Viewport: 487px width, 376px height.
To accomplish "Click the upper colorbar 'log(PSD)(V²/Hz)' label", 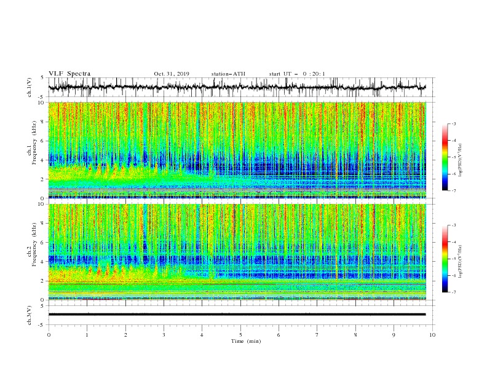I will coord(461,160).
